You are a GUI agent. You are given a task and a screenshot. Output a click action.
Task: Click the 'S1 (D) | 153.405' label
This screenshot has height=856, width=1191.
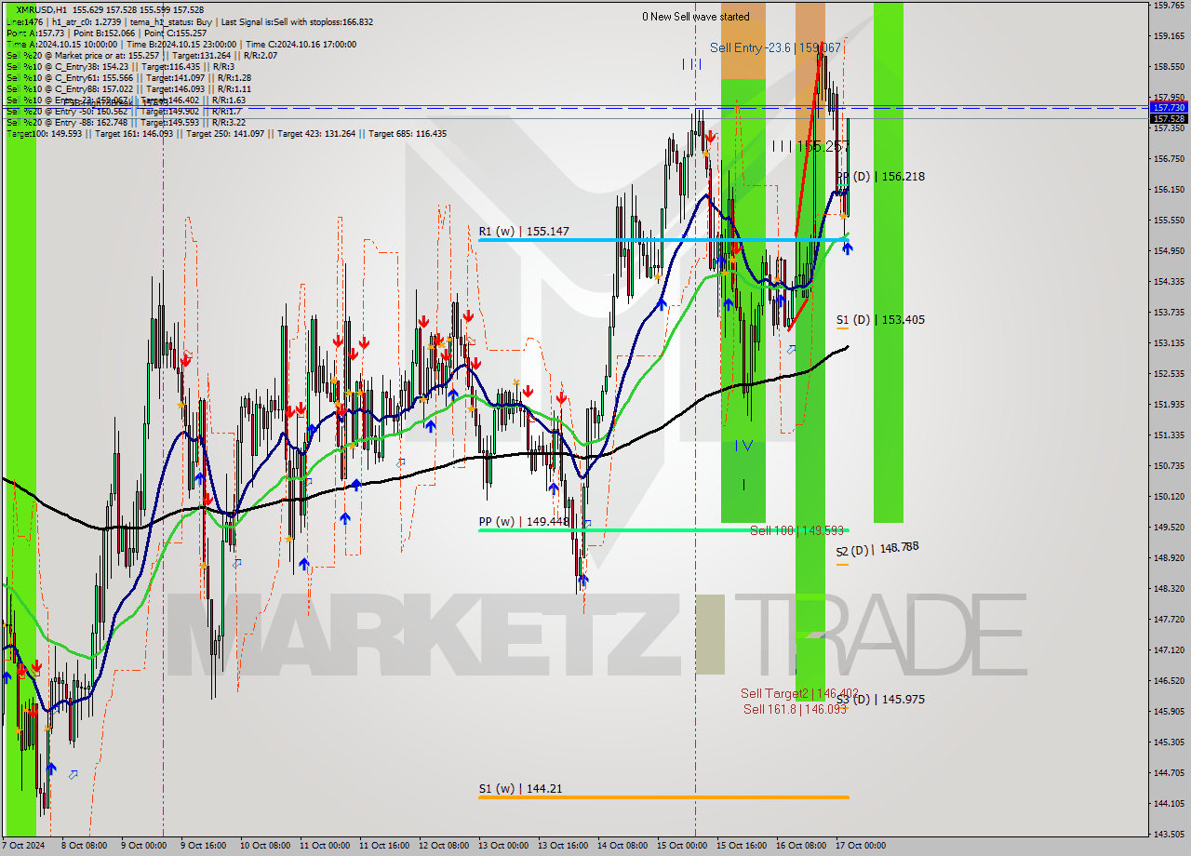click(x=880, y=319)
